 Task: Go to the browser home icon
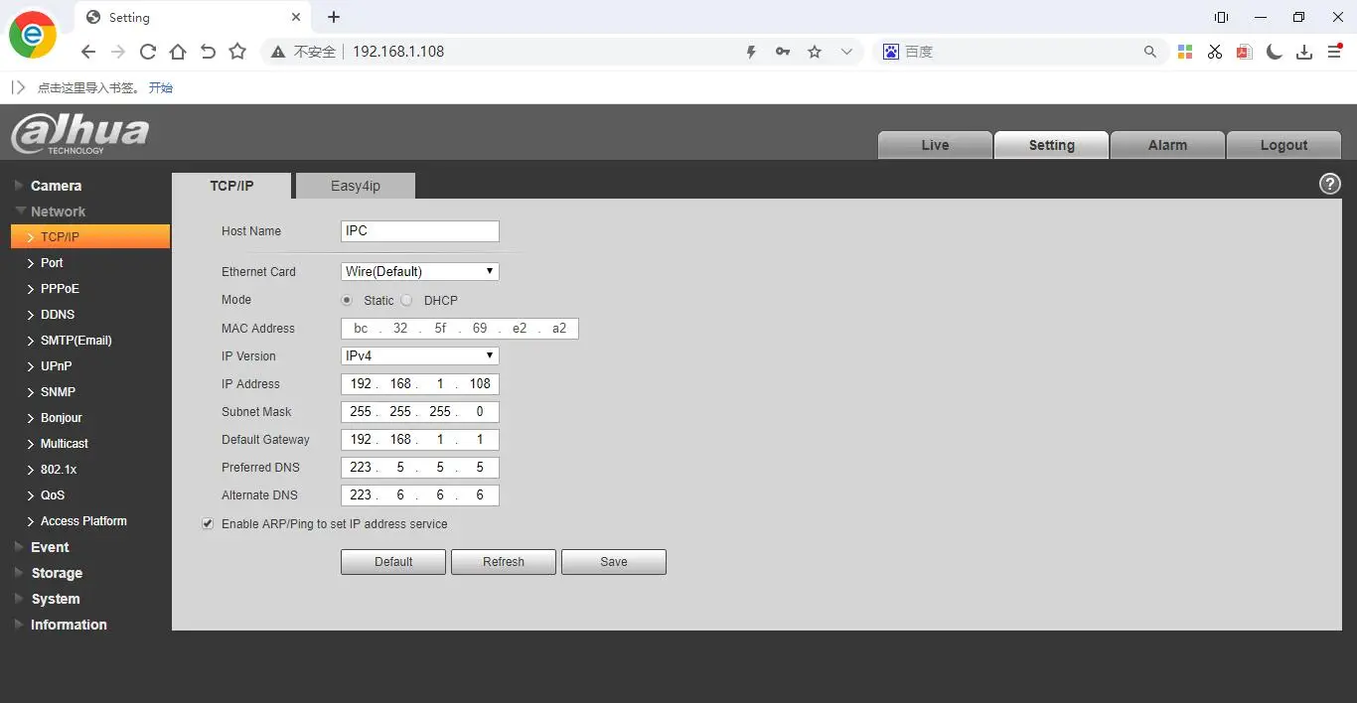(178, 52)
